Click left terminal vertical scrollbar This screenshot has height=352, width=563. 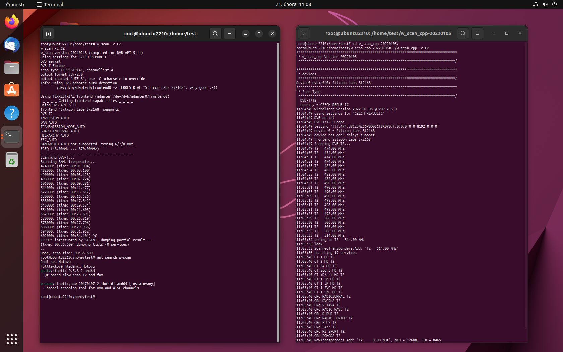coord(278,191)
